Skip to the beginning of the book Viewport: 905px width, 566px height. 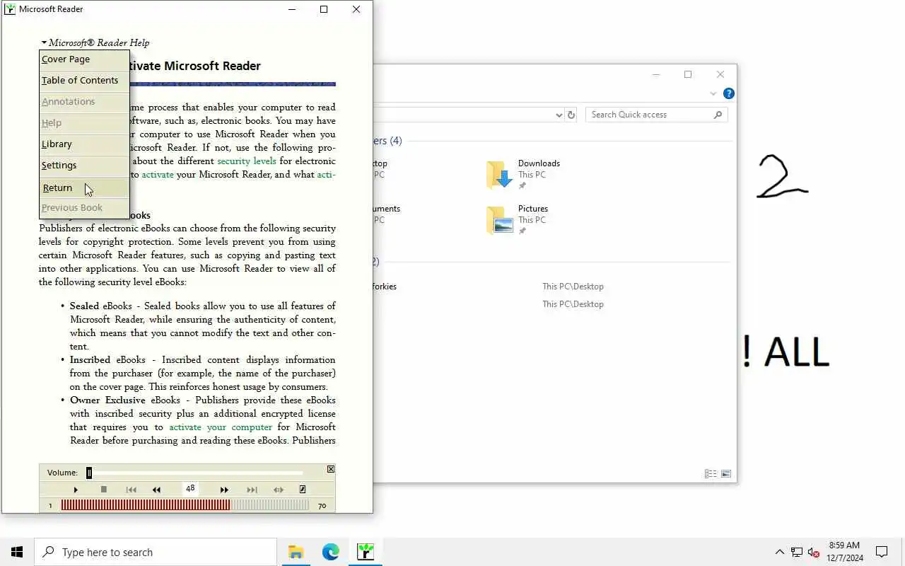[x=131, y=490]
